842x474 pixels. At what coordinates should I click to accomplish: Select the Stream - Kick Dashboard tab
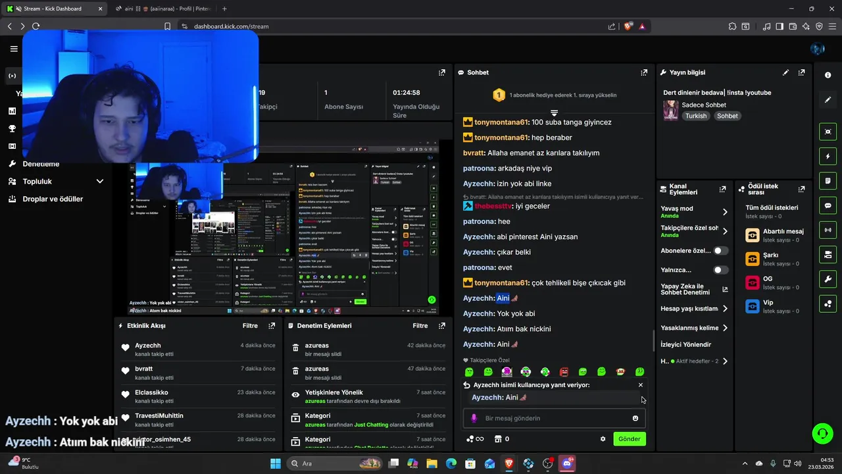tap(56, 9)
